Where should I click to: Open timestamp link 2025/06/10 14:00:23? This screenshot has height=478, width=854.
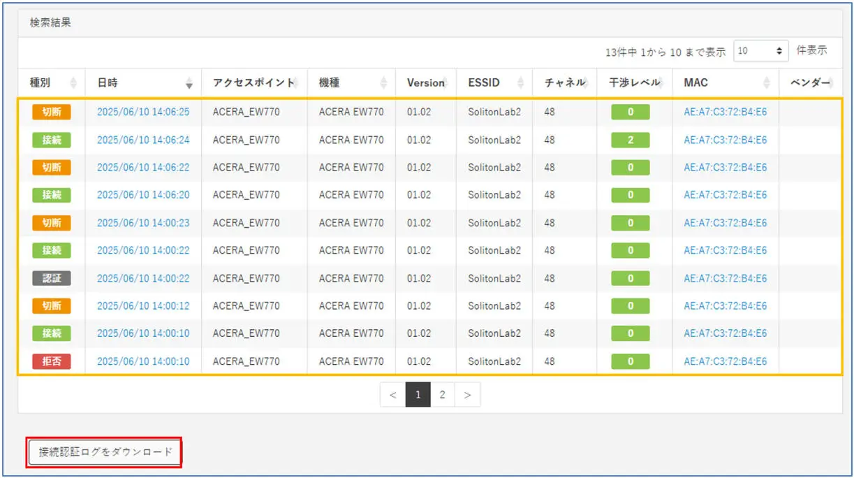[x=143, y=223]
